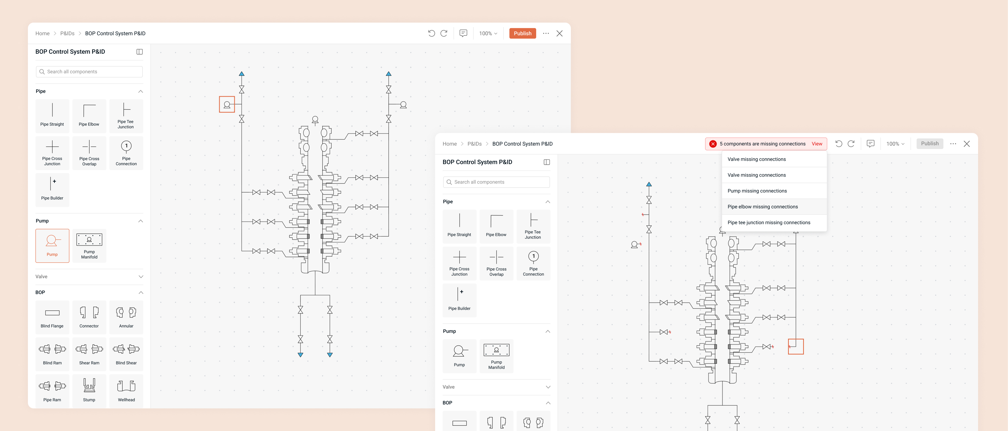Choose Pipe elbow missing connections entry
1008x431 pixels.
pos(774,206)
